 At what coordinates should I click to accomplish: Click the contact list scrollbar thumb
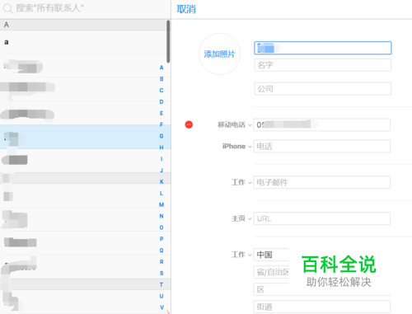click(168, 41)
